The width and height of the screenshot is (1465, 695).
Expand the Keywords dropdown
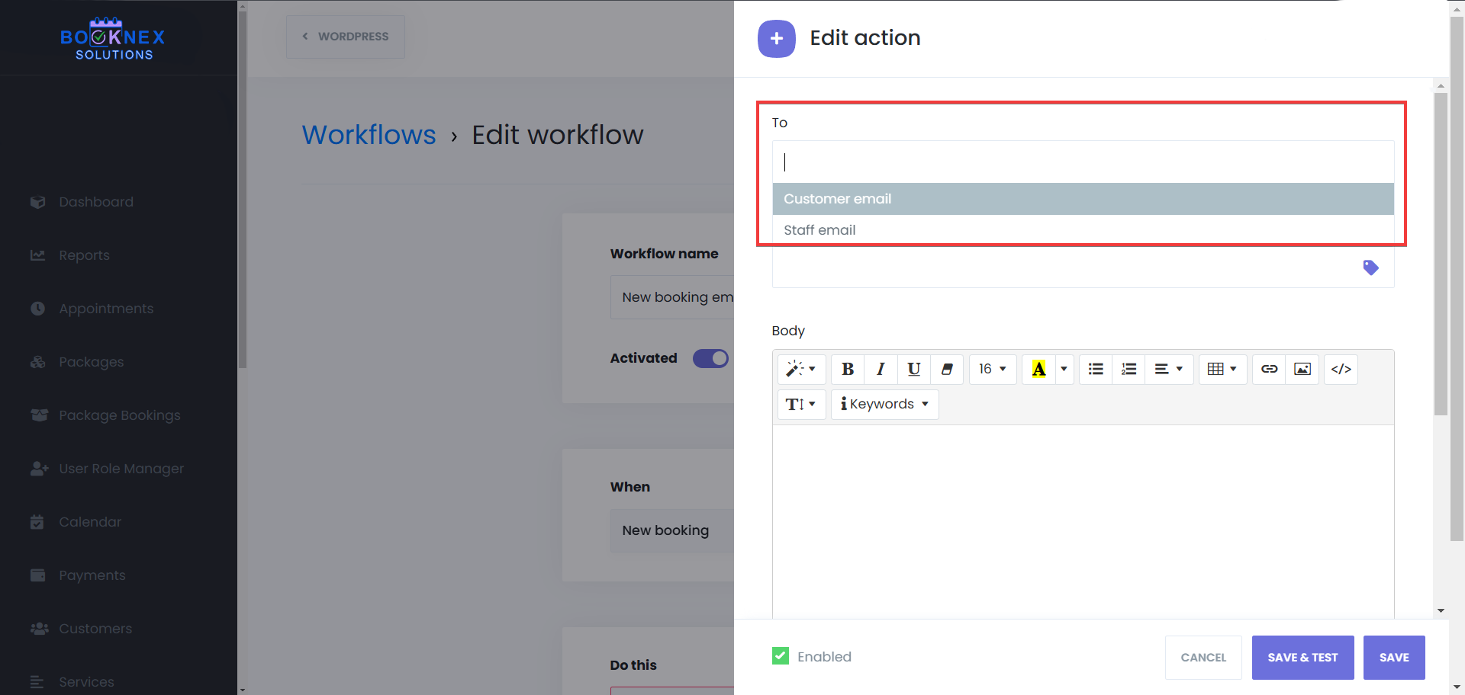pyautogui.click(x=884, y=404)
